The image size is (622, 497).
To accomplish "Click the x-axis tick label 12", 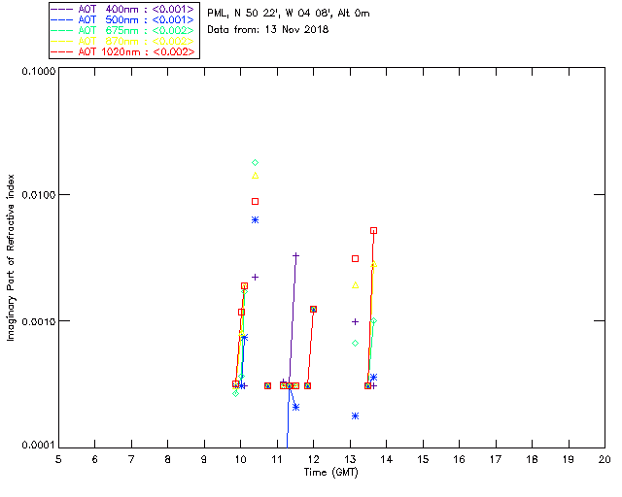I will [x=313, y=459].
